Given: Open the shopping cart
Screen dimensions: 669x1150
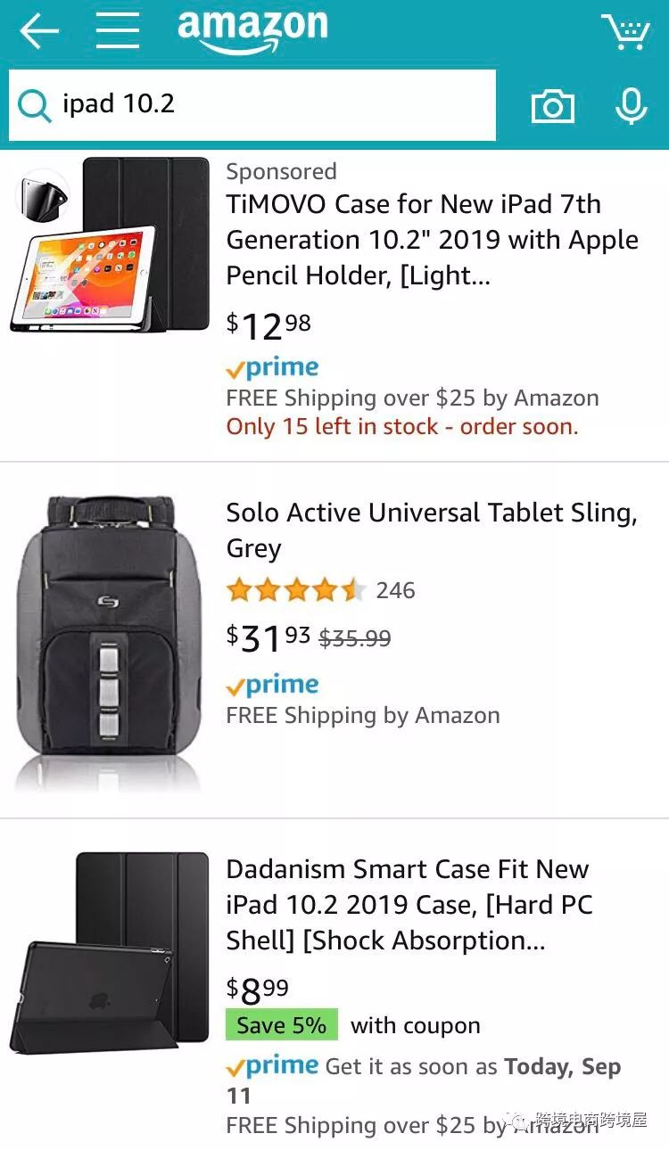Looking at the screenshot, I should pos(625,32).
